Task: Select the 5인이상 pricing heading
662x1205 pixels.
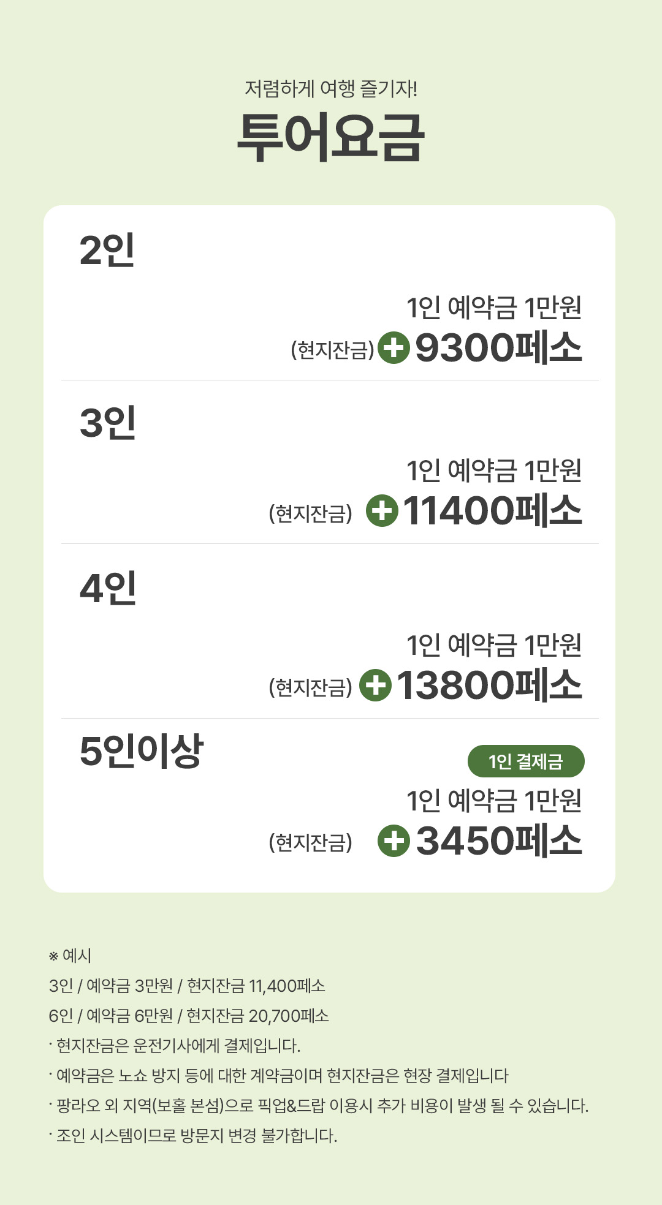Action: pos(142,751)
